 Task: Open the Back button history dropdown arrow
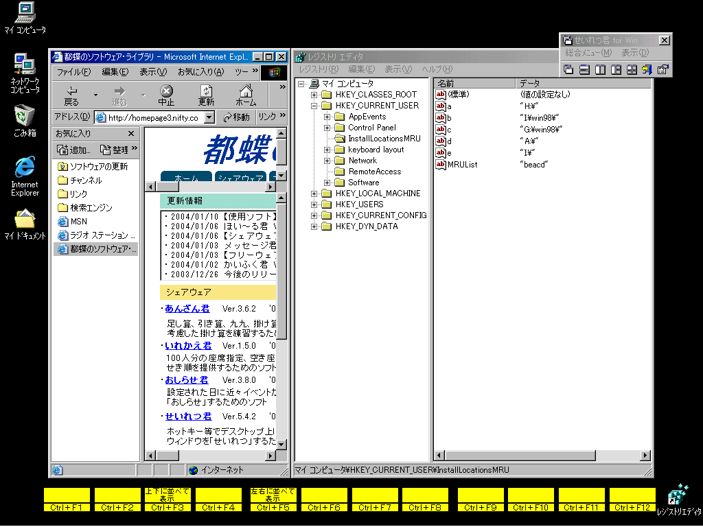[x=95, y=95]
